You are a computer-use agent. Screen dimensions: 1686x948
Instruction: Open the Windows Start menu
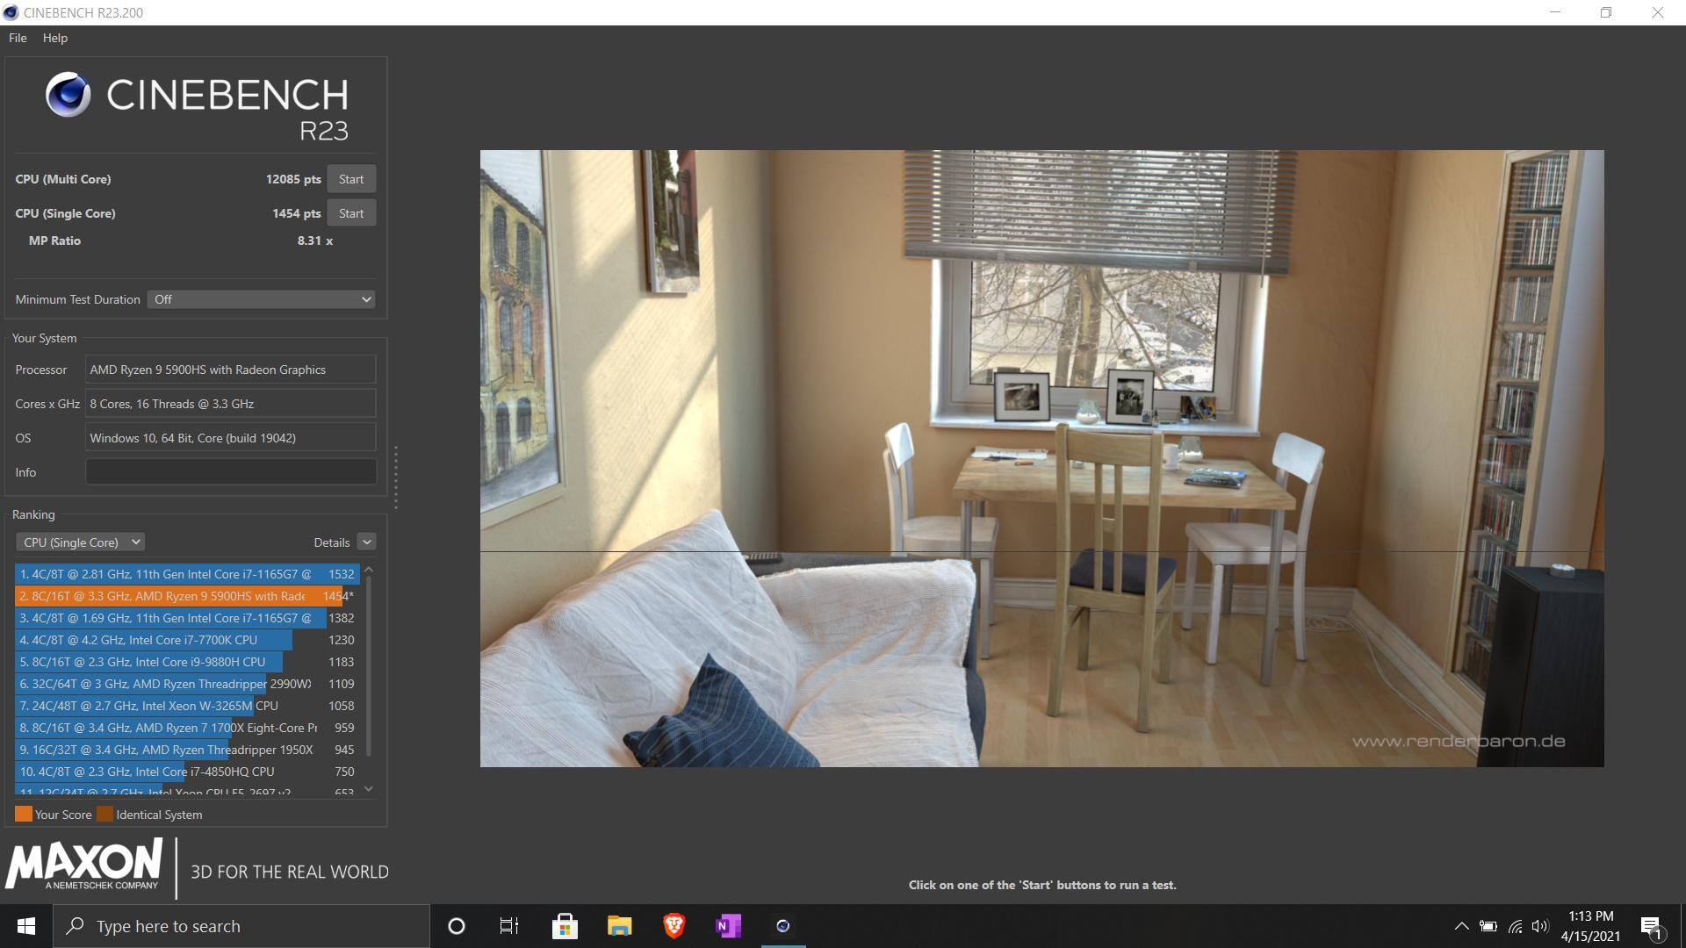pyautogui.click(x=25, y=926)
